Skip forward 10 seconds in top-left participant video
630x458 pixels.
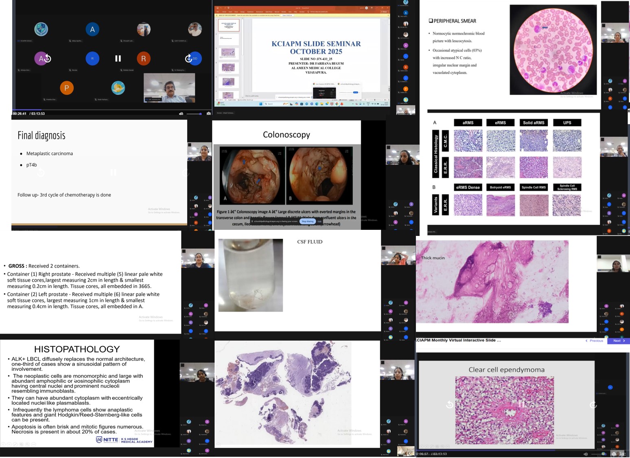click(188, 59)
